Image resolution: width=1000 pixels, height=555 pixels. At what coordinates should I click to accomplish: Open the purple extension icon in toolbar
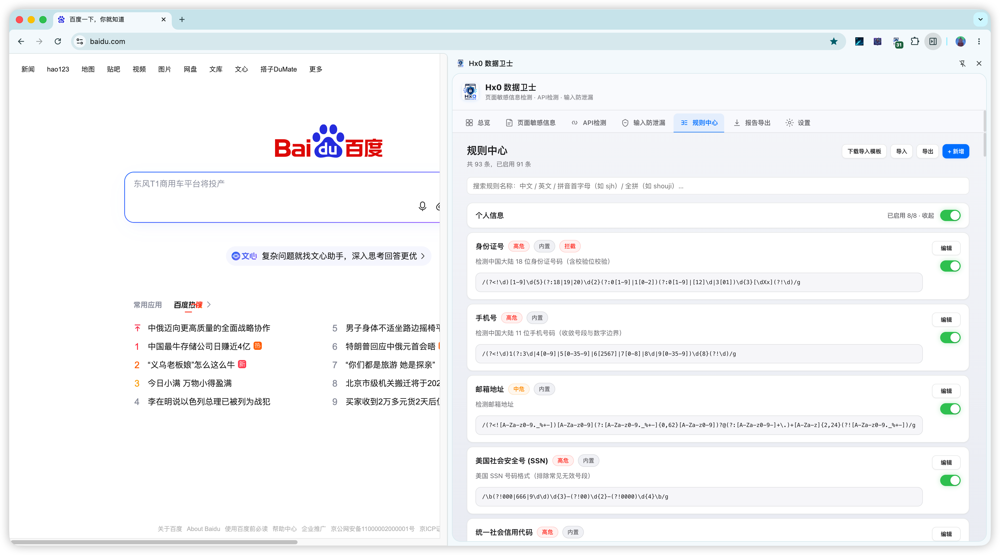(877, 42)
